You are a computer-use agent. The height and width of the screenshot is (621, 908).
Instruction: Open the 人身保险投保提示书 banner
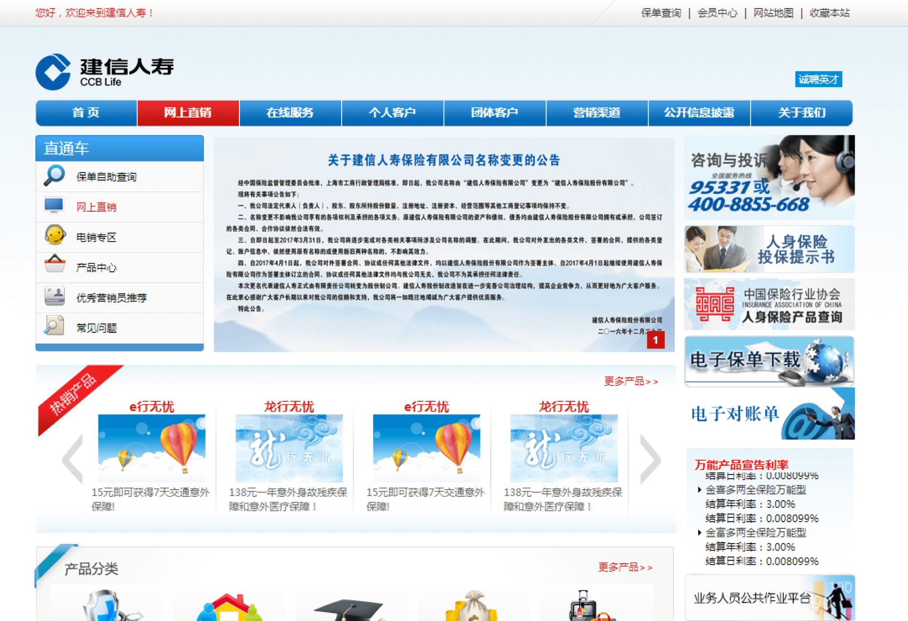(x=769, y=249)
